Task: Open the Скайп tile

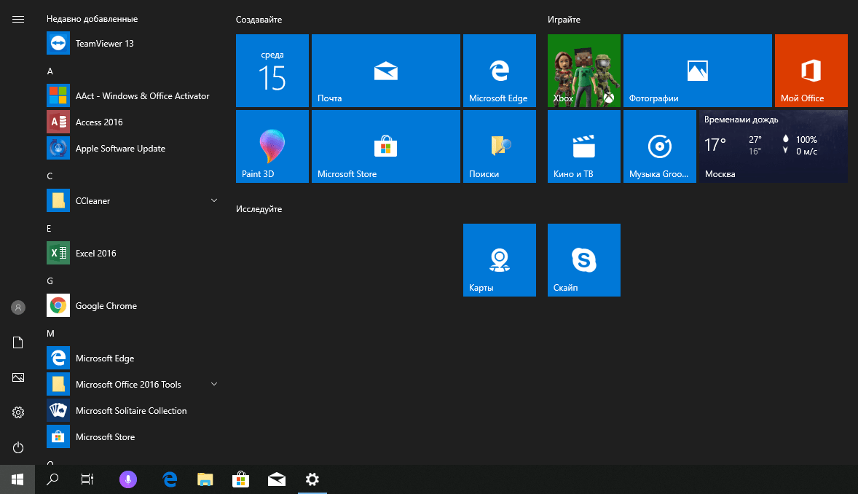Action: coord(584,260)
